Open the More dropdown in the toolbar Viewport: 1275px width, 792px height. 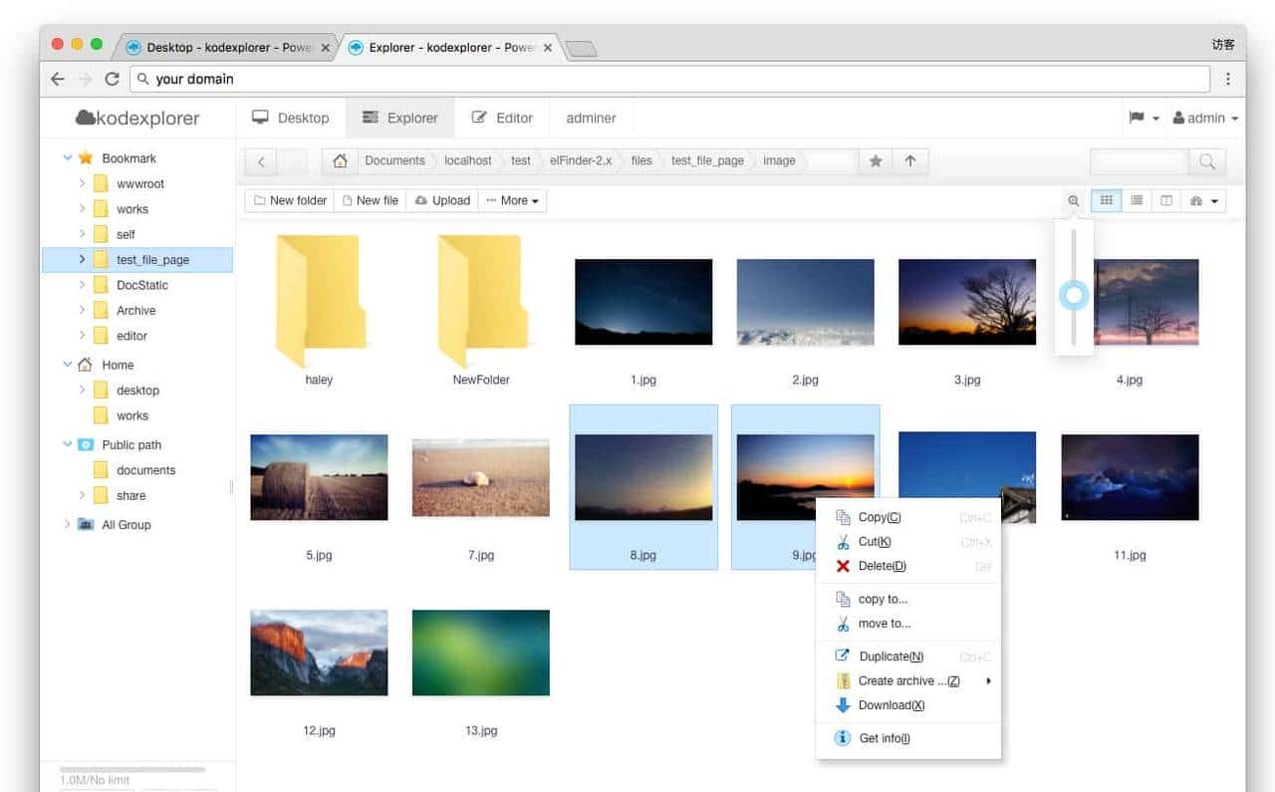(x=512, y=200)
